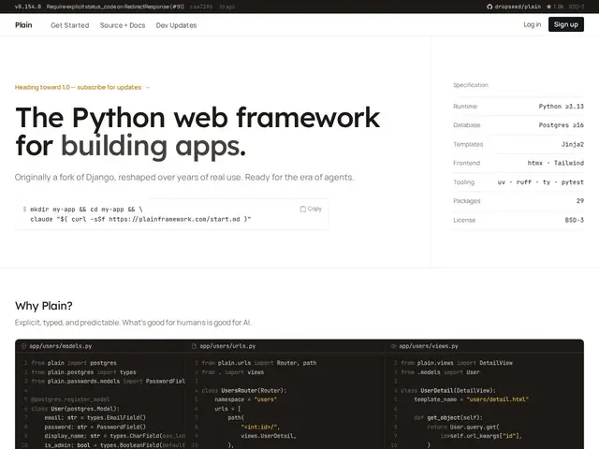Click the 'uv · ruff · ty · pytest' tooling value

(x=541, y=182)
